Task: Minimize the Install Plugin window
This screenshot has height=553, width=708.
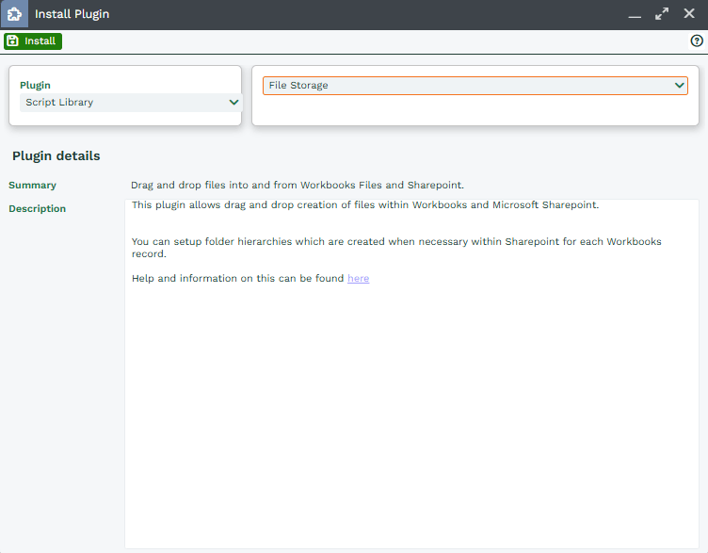Action: (x=635, y=15)
